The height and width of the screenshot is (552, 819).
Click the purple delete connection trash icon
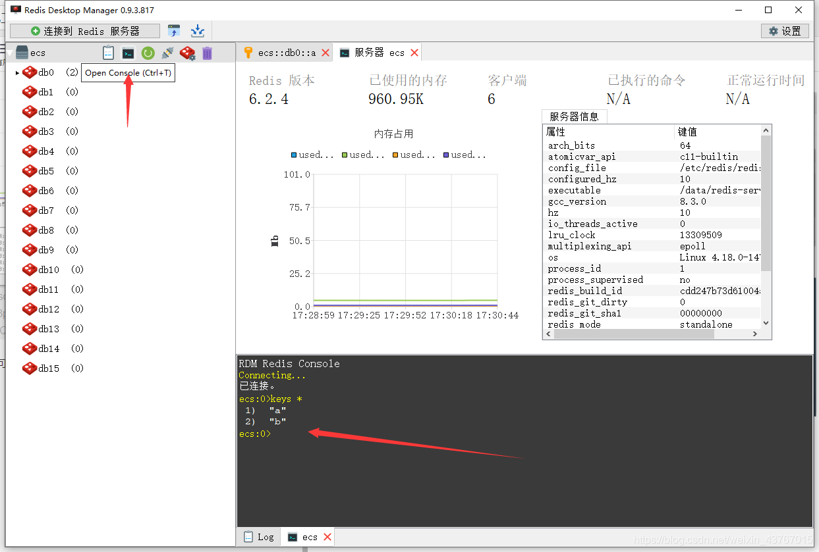[x=207, y=53]
